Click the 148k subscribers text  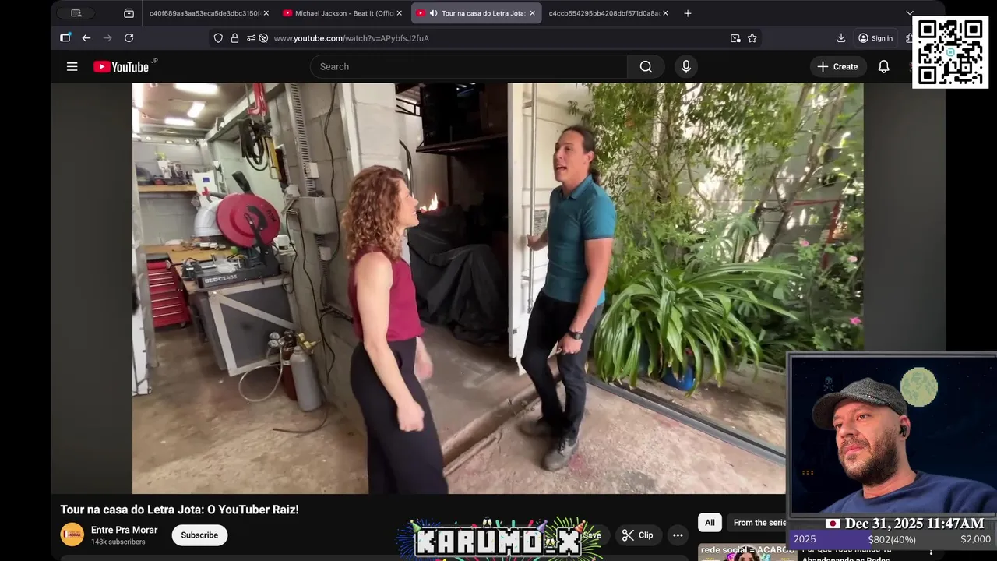pyautogui.click(x=118, y=542)
